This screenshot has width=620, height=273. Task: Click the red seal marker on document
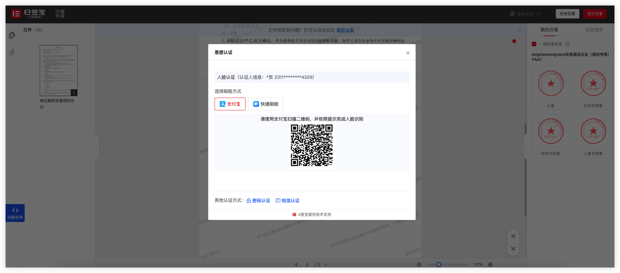514,41
